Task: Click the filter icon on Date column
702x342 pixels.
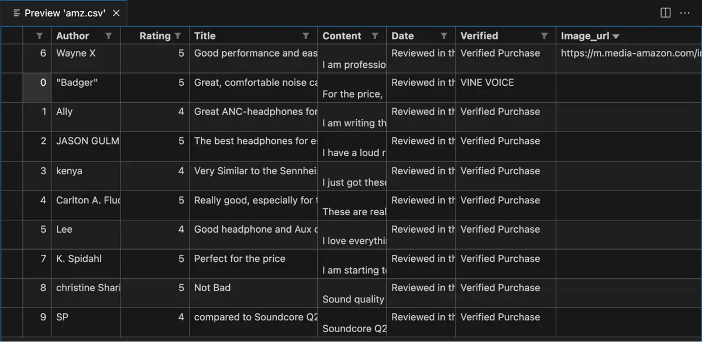Action: (444, 36)
